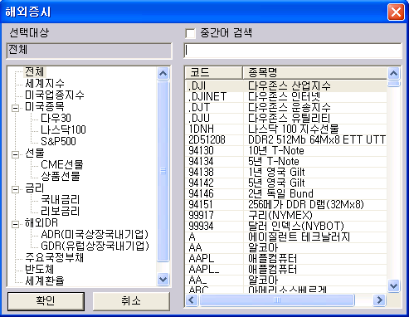This screenshot has height=317, width=409.
Task: Select 세계지수 in the tree
Action: point(45,83)
